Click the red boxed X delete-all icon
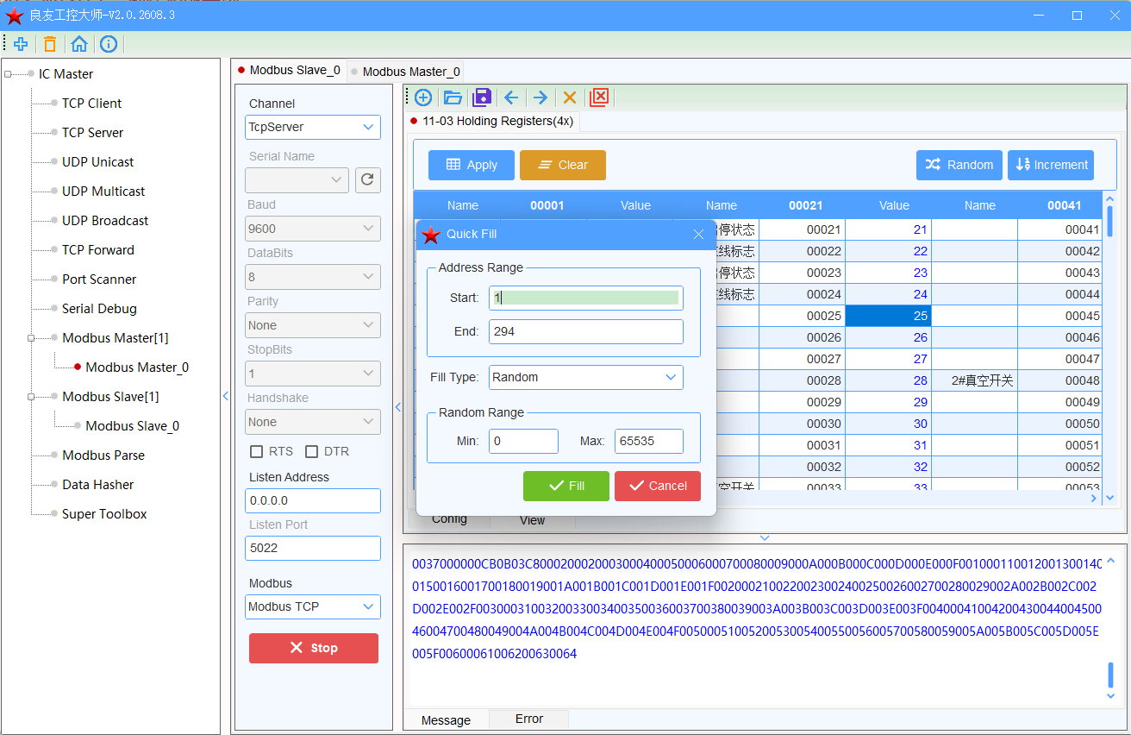Screen dimensions: 1131x735 pyautogui.click(x=599, y=97)
